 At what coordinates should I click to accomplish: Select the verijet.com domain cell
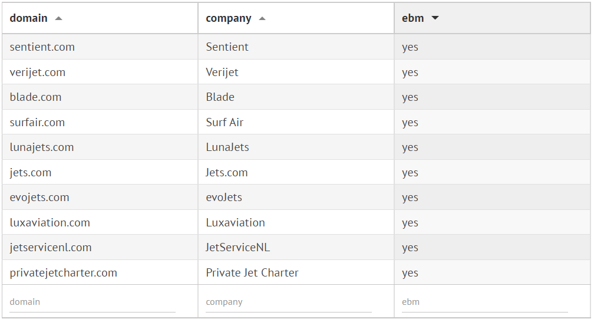(38, 73)
